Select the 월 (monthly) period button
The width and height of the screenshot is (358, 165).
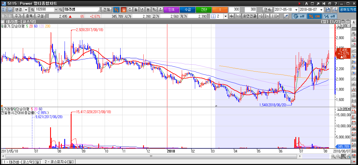pos(136,9)
